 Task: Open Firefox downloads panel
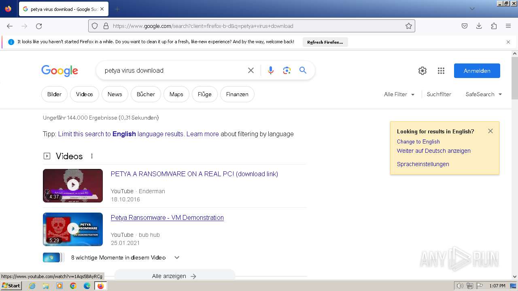[479, 26]
